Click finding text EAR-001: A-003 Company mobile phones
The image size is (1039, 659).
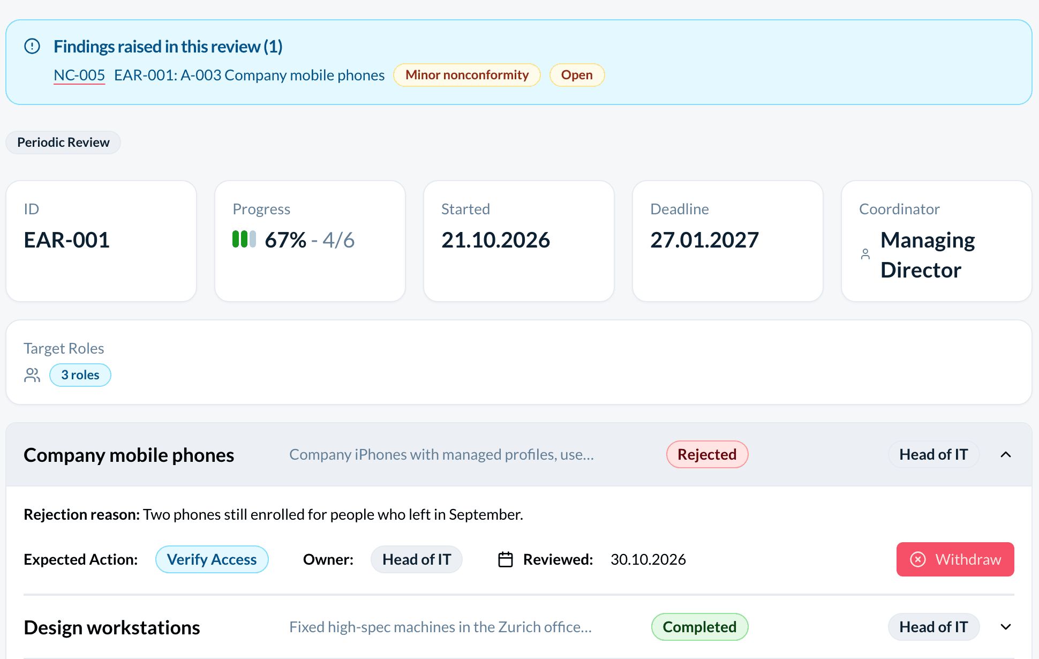(249, 75)
